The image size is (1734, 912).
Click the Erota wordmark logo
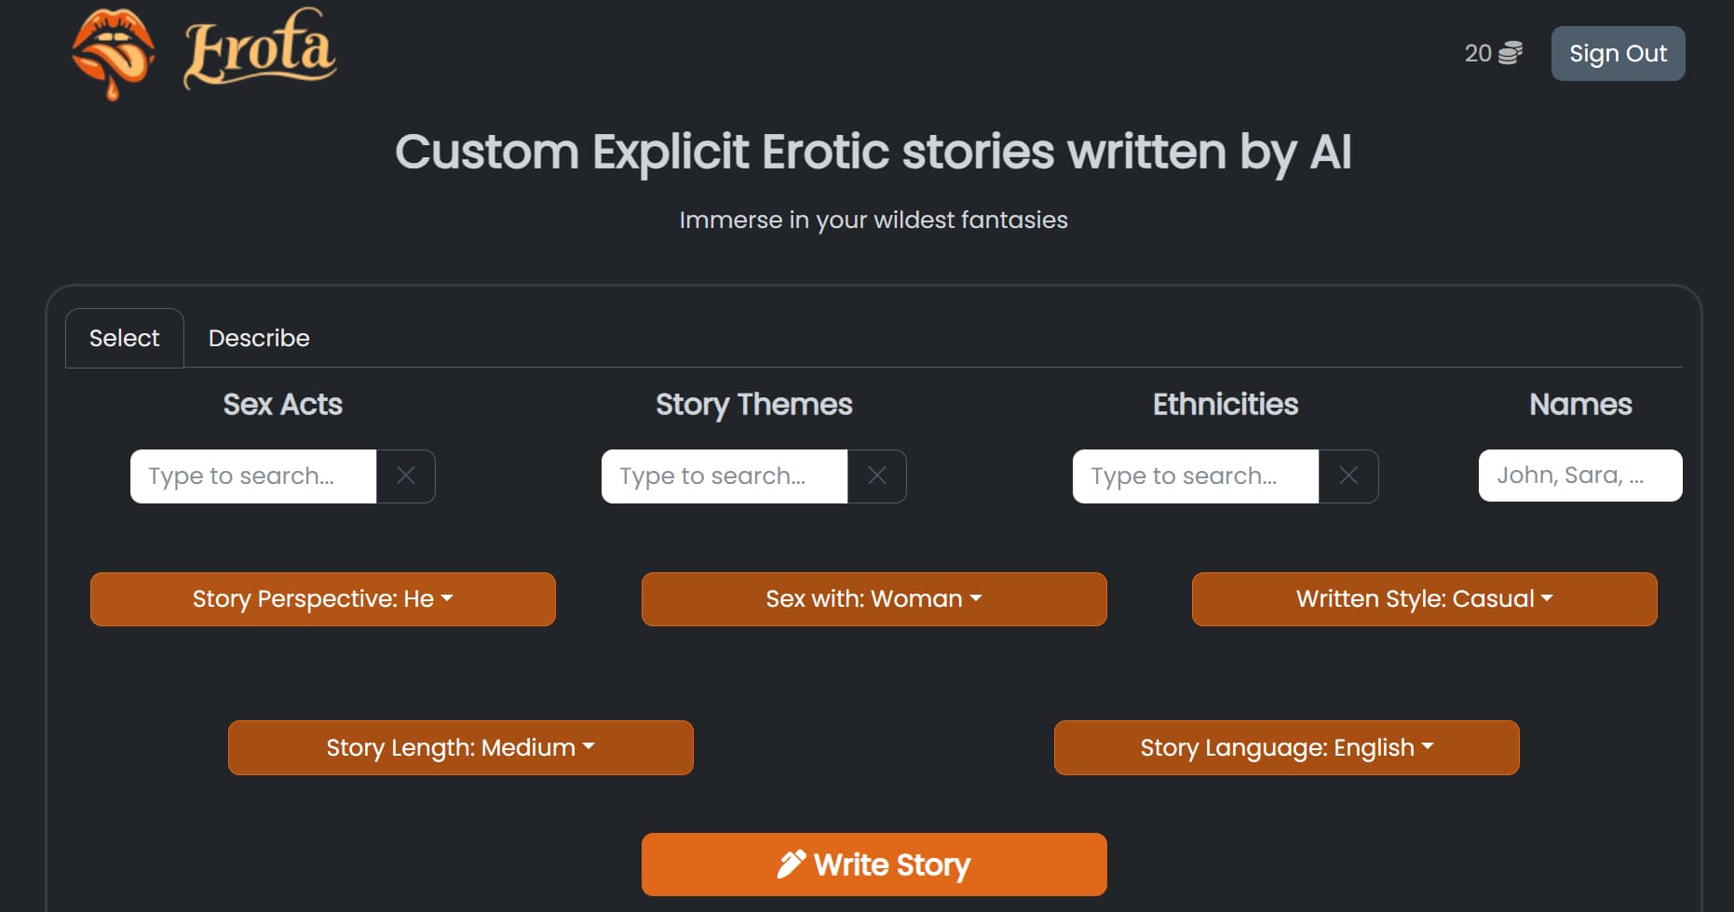(261, 48)
